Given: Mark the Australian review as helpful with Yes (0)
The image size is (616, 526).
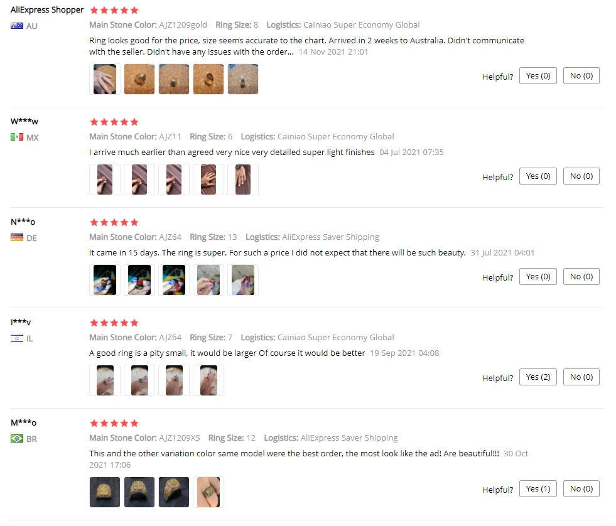Looking at the screenshot, I should pos(538,76).
